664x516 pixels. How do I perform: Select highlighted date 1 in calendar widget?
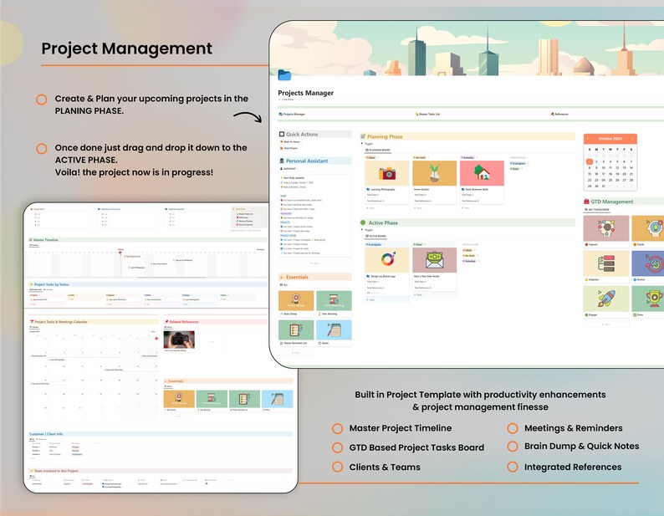[x=589, y=161]
